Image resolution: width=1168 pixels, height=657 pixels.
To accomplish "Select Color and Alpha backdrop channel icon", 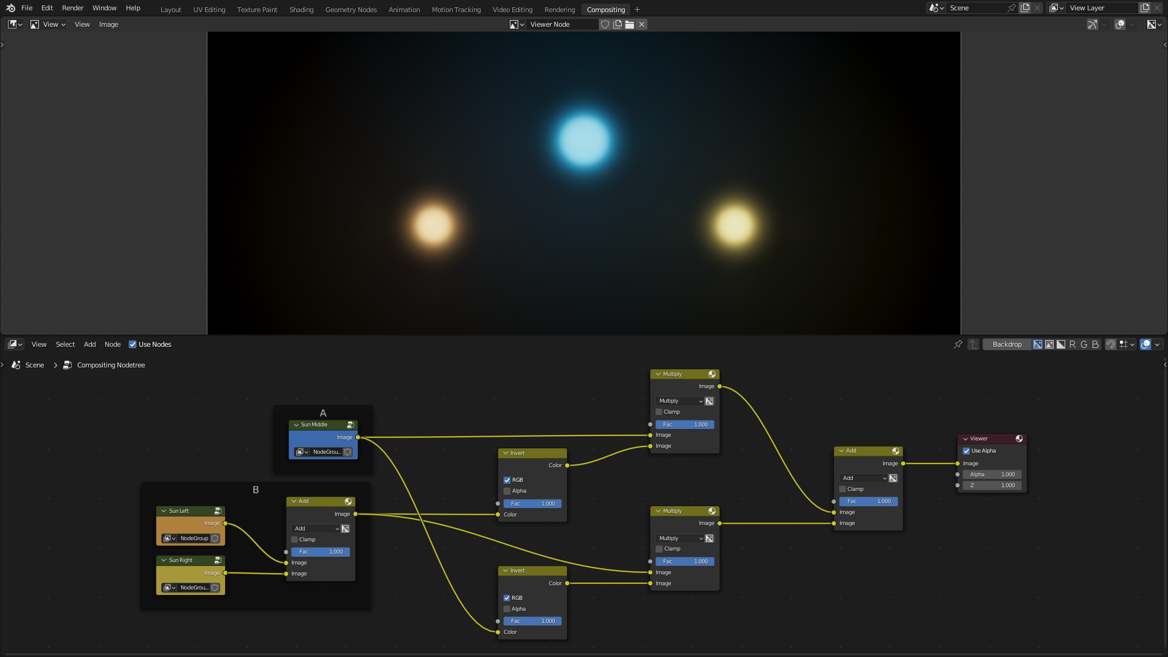I will [x=1038, y=344].
